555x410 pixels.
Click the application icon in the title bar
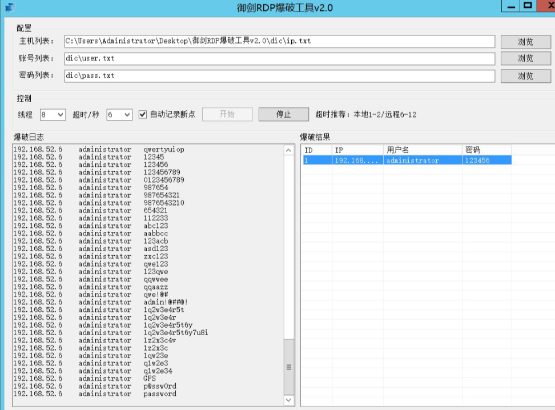(10, 7)
